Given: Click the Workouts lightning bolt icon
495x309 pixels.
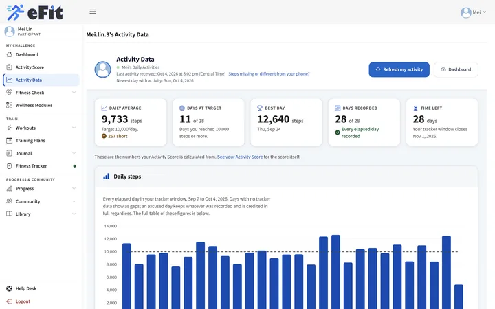Looking at the screenshot, I should click(x=9, y=128).
